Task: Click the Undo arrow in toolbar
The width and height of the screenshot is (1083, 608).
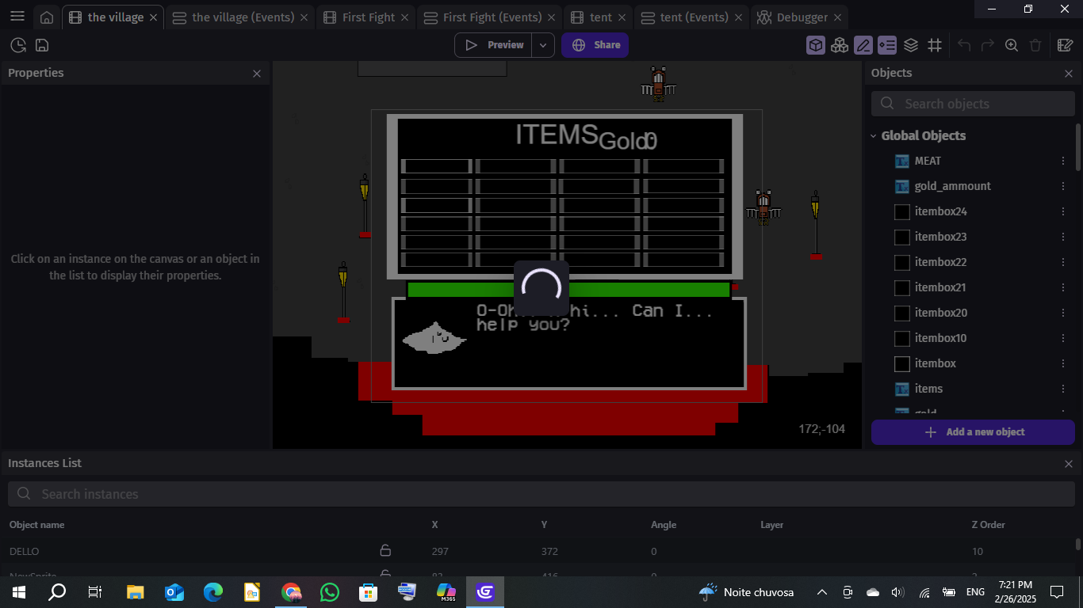Action: [x=964, y=45]
